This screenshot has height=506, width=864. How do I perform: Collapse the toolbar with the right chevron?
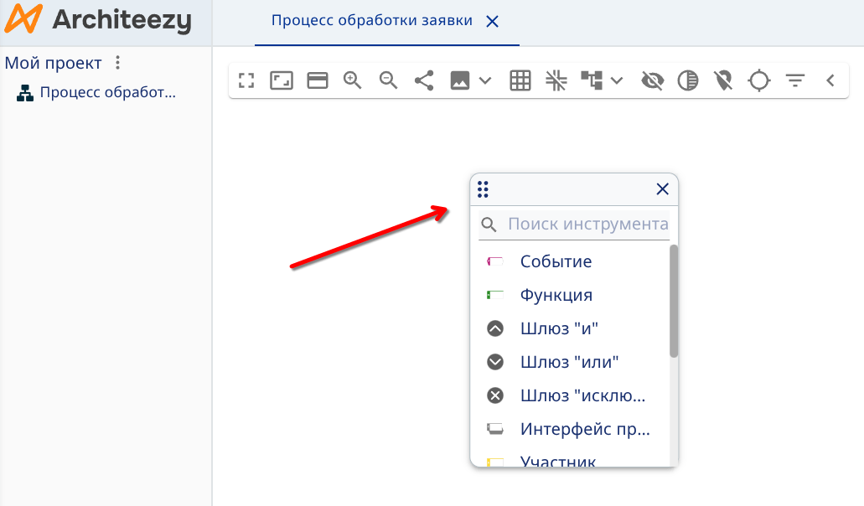pyautogui.click(x=830, y=80)
